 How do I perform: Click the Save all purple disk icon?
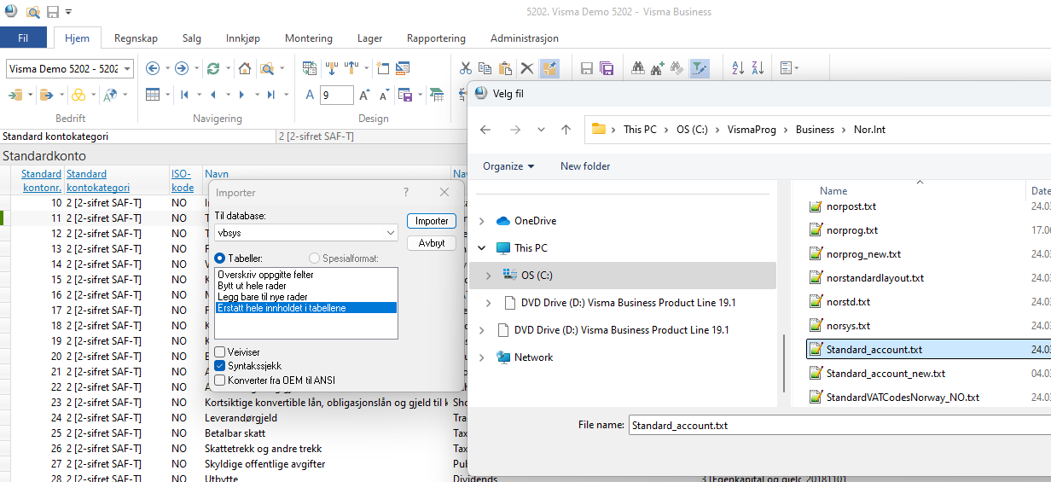607,68
